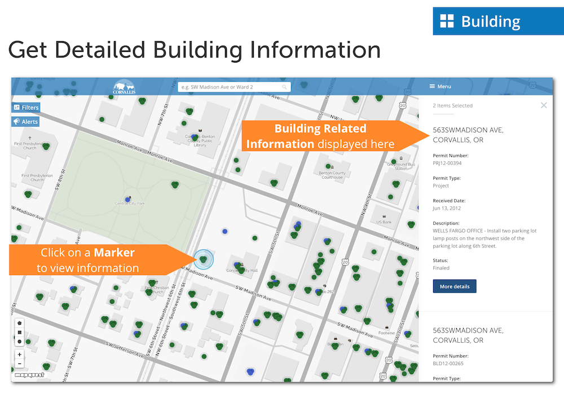Zoom out on the map
The image size is (564, 403).
(x=19, y=364)
